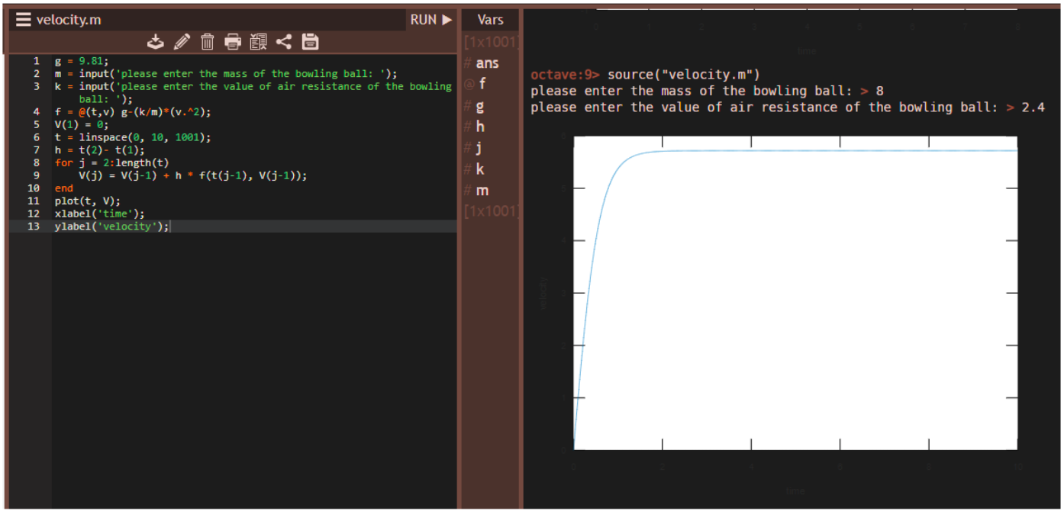1061x514 pixels.
Task: Click console command source("velocity.m")
Action: coord(683,75)
